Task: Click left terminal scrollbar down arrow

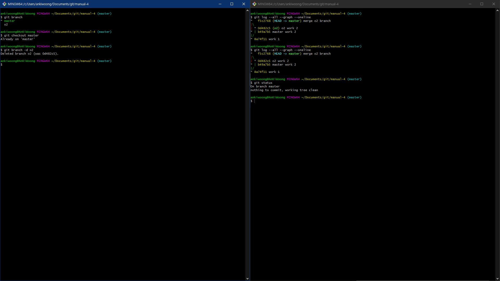Action: click(x=247, y=278)
